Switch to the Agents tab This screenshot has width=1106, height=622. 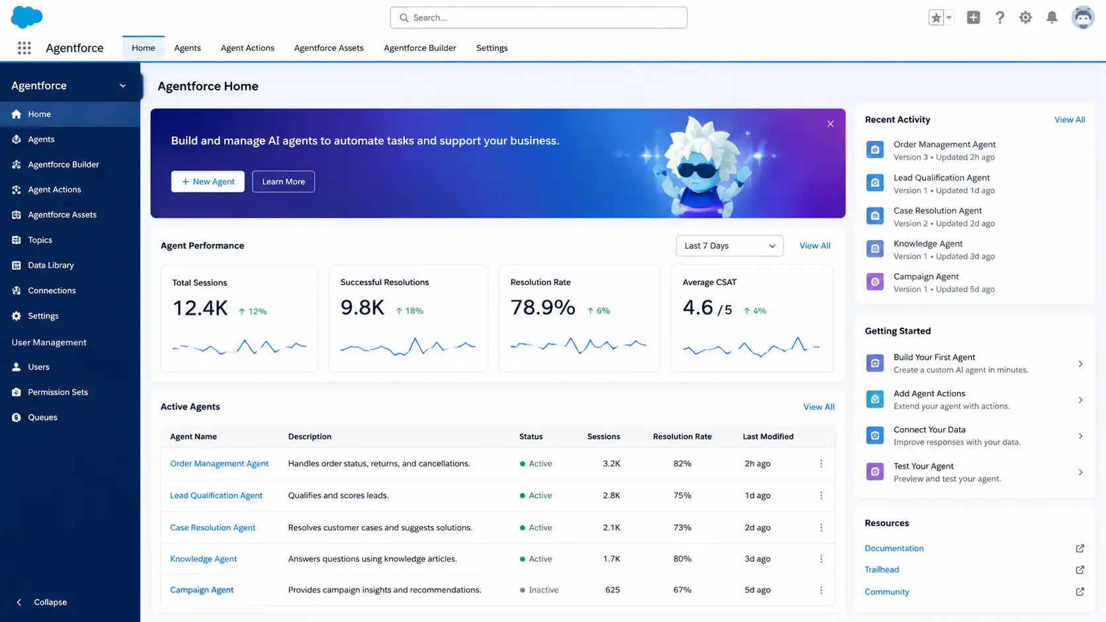point(187,48)
